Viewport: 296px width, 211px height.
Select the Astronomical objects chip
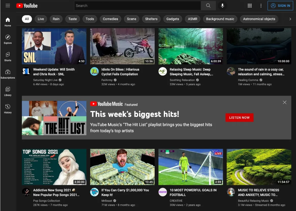(259, 19)
